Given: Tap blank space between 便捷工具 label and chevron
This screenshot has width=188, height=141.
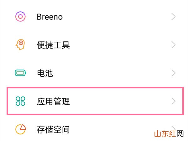Looking at the screenshot, I should [121, 45].
